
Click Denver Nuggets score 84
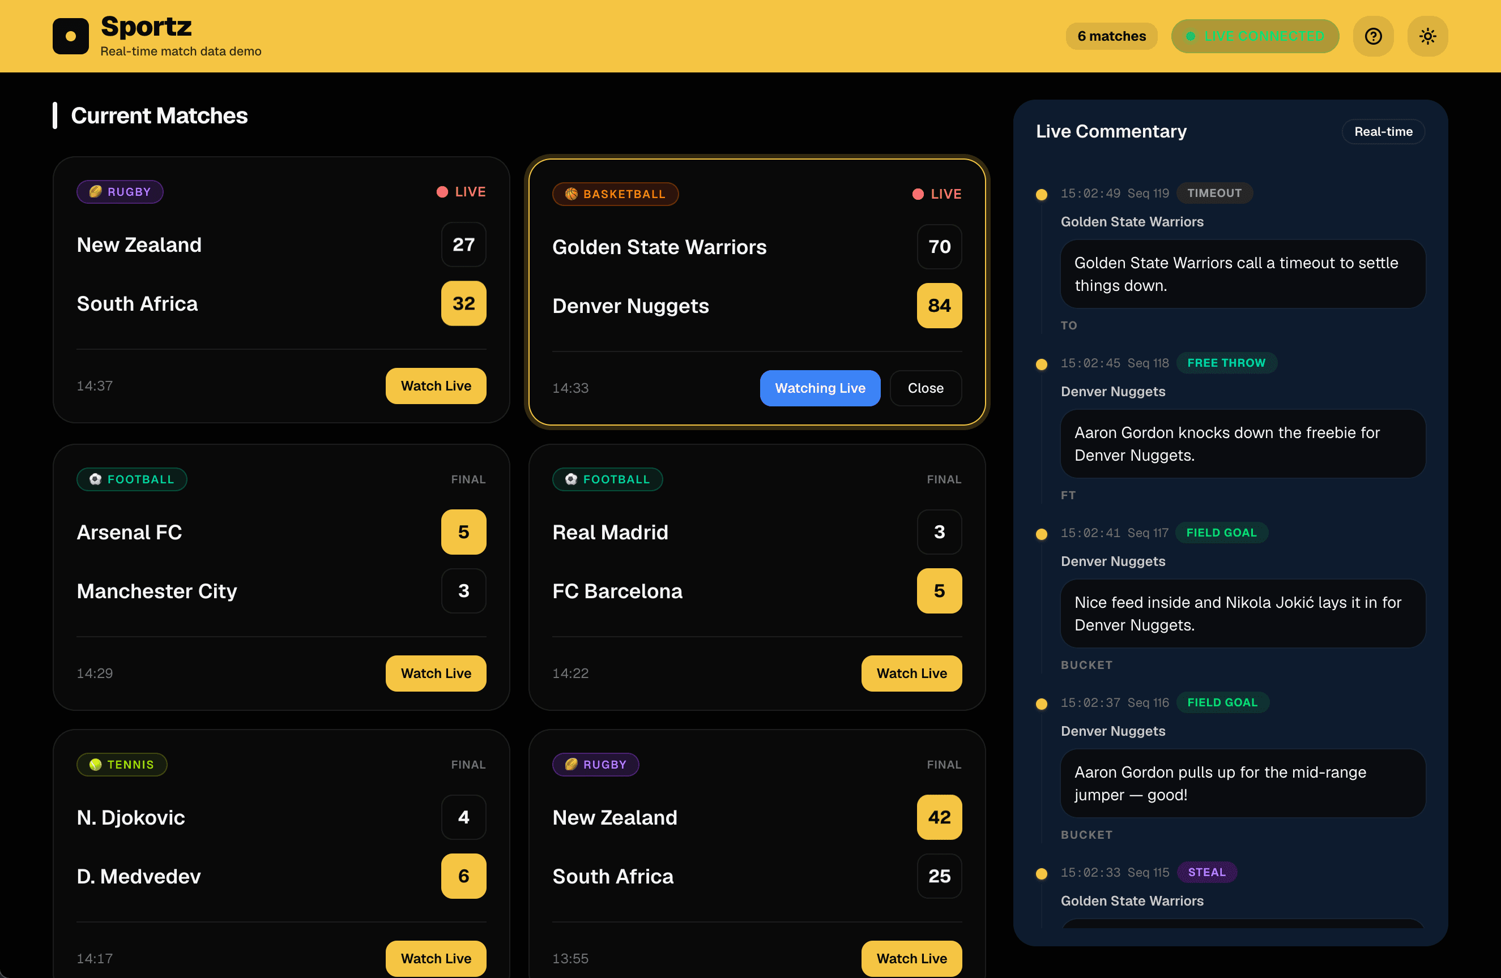[939, 306]
